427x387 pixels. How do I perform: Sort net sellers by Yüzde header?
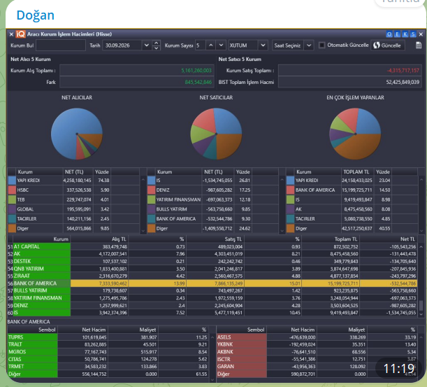pos(243,172)
